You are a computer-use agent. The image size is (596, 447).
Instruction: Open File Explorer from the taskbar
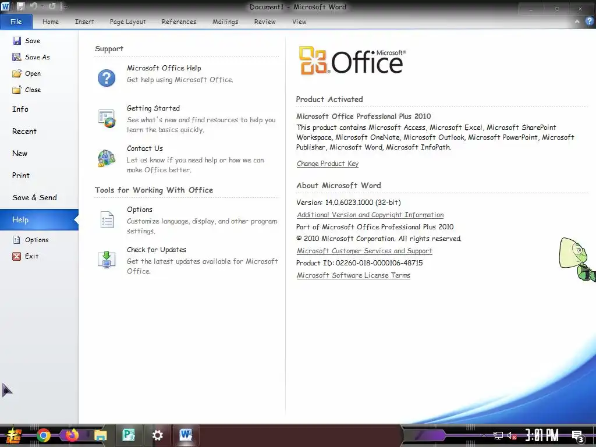coord(100,435)
